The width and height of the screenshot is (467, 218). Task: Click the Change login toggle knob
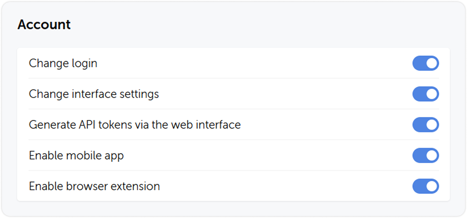pyautogui.click(x=431, y=63)
